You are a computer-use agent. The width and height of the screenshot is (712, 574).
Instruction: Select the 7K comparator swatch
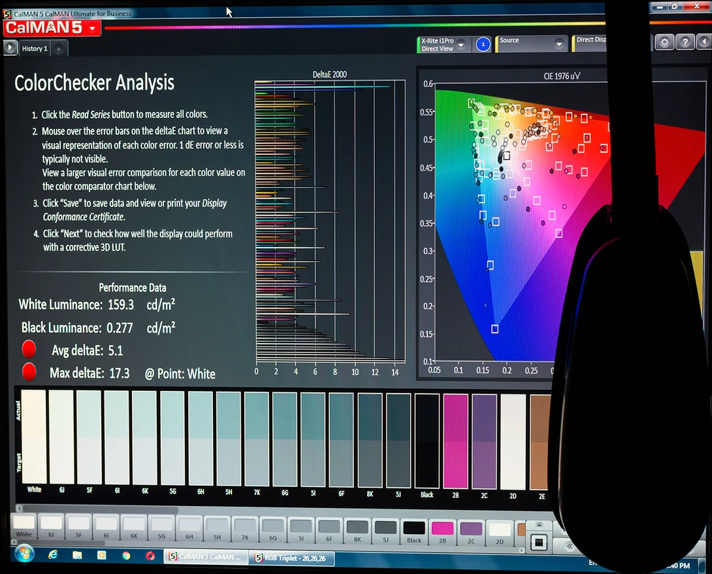click(257, 439)
